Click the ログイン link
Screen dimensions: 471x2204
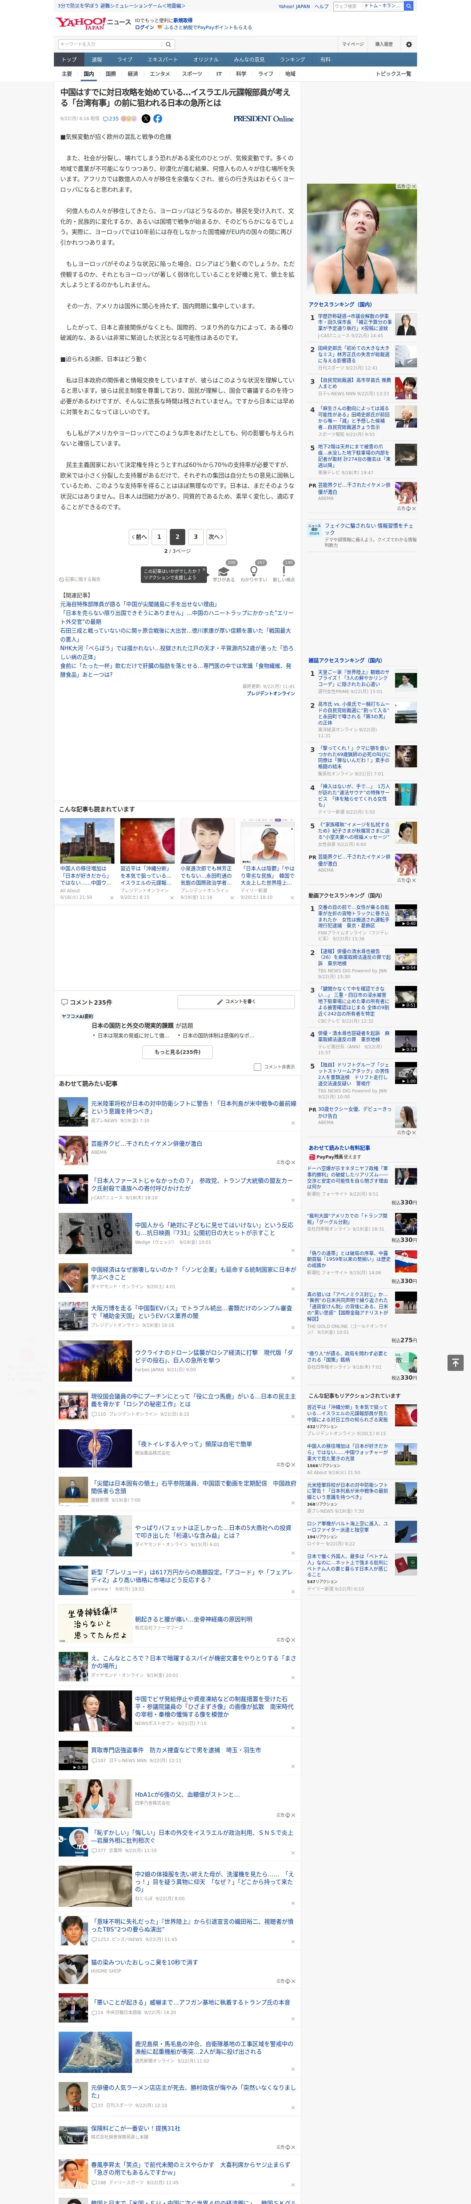coord(145,28)
